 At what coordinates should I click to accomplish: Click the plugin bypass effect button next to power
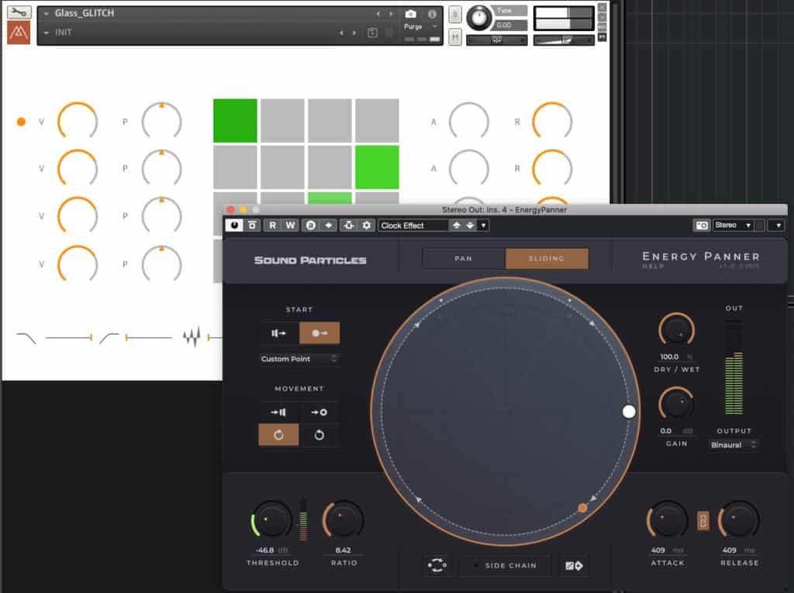tap(252, 226)
